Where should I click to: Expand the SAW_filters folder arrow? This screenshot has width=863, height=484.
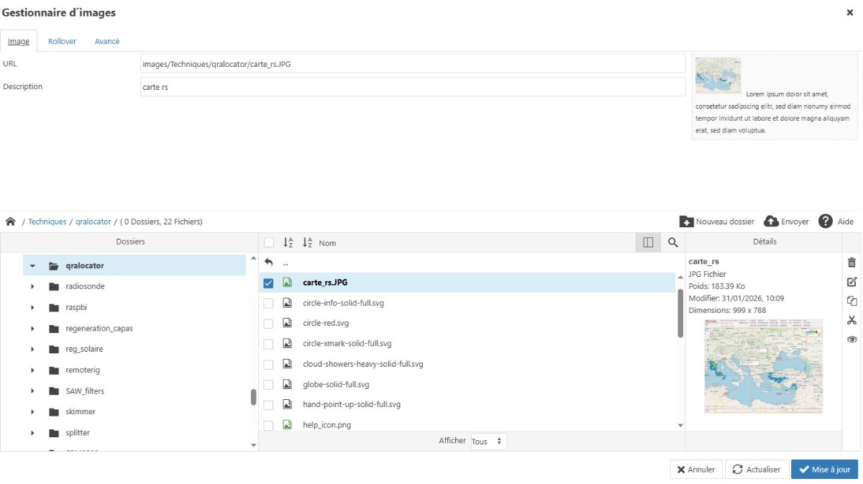pyautogui.click(x=32, y=391)
